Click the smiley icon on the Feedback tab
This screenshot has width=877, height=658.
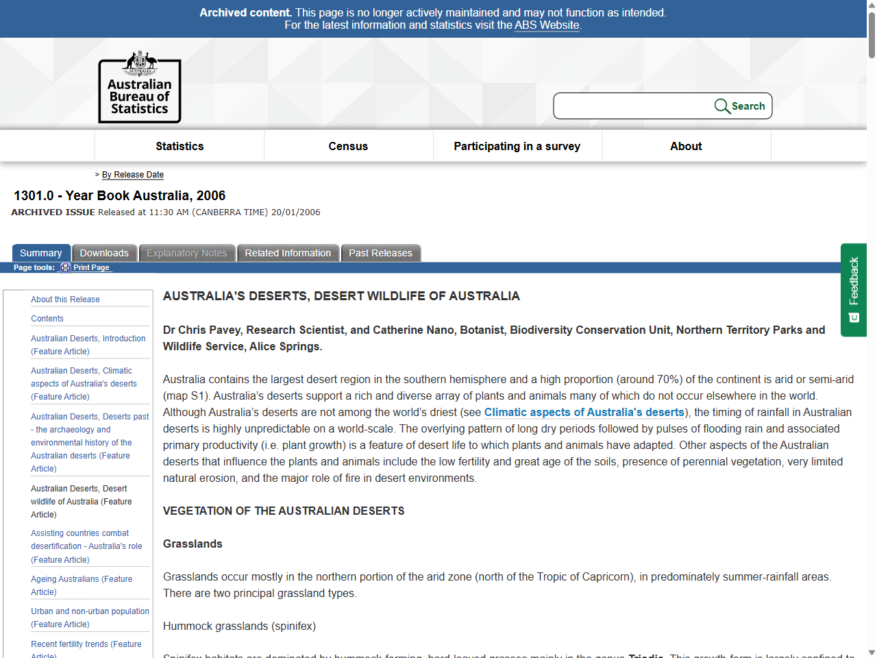pos(854,317)
